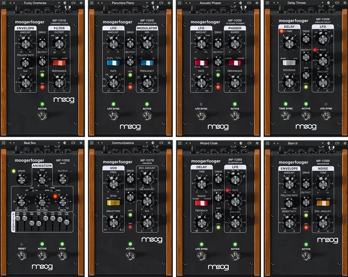This screenshot has width=348, height=277.
Task: Select next preset arrow in Penumbra Plane
Action: pyautogui.click(x=102, y=3)
